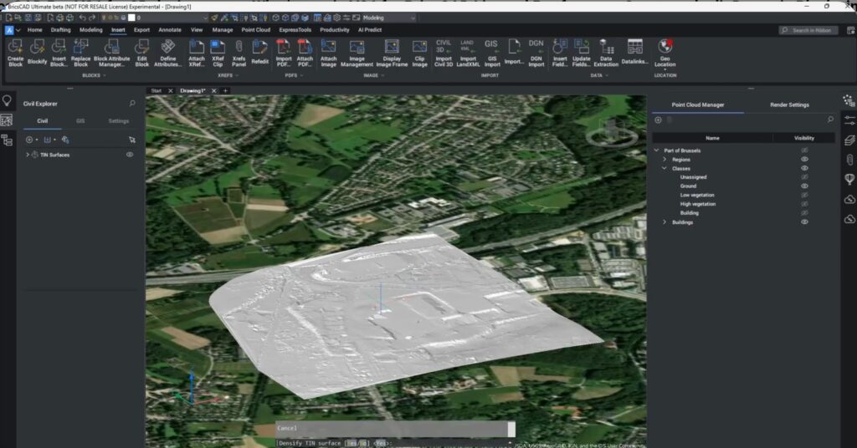Show the Unassigned class
This screenshot has height=448, width=857.
point(804,177)
